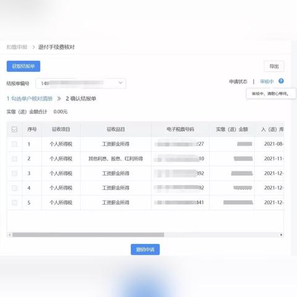
Task: Click the horizontal scrollbar thumb under table
Action: tap(88, 235)
